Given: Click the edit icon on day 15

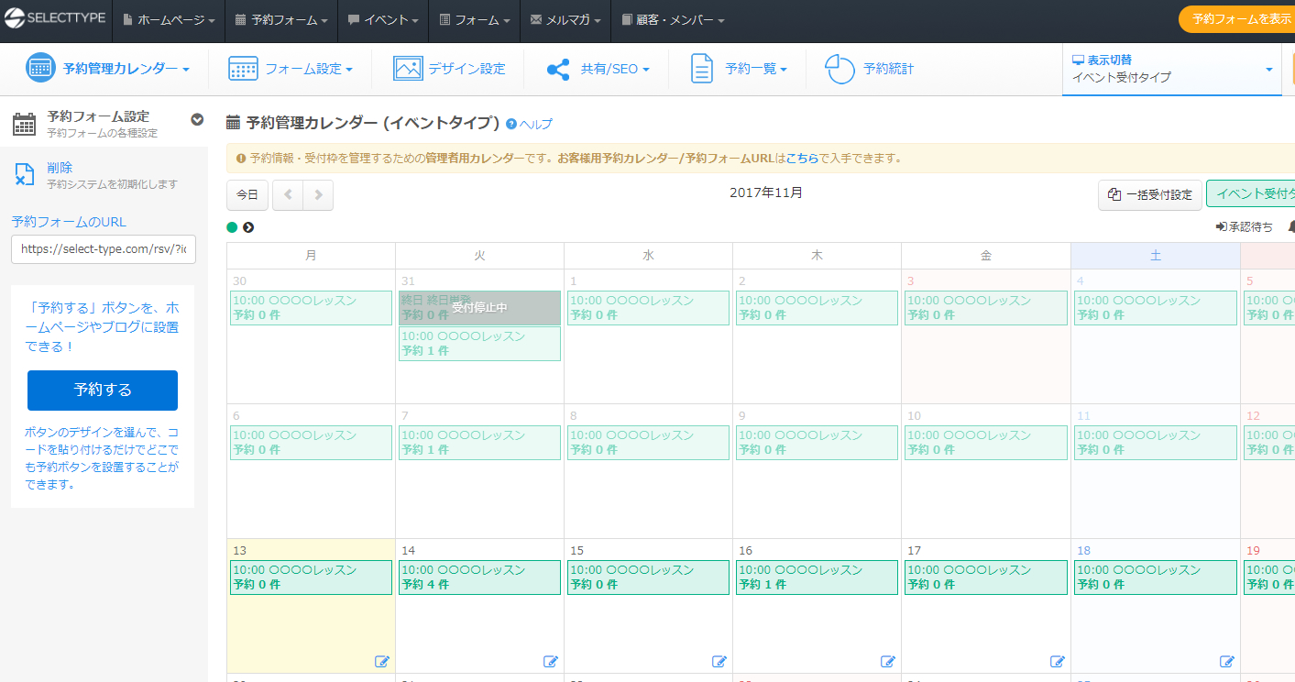Looking at the screenshot, I should coord(719,661).
